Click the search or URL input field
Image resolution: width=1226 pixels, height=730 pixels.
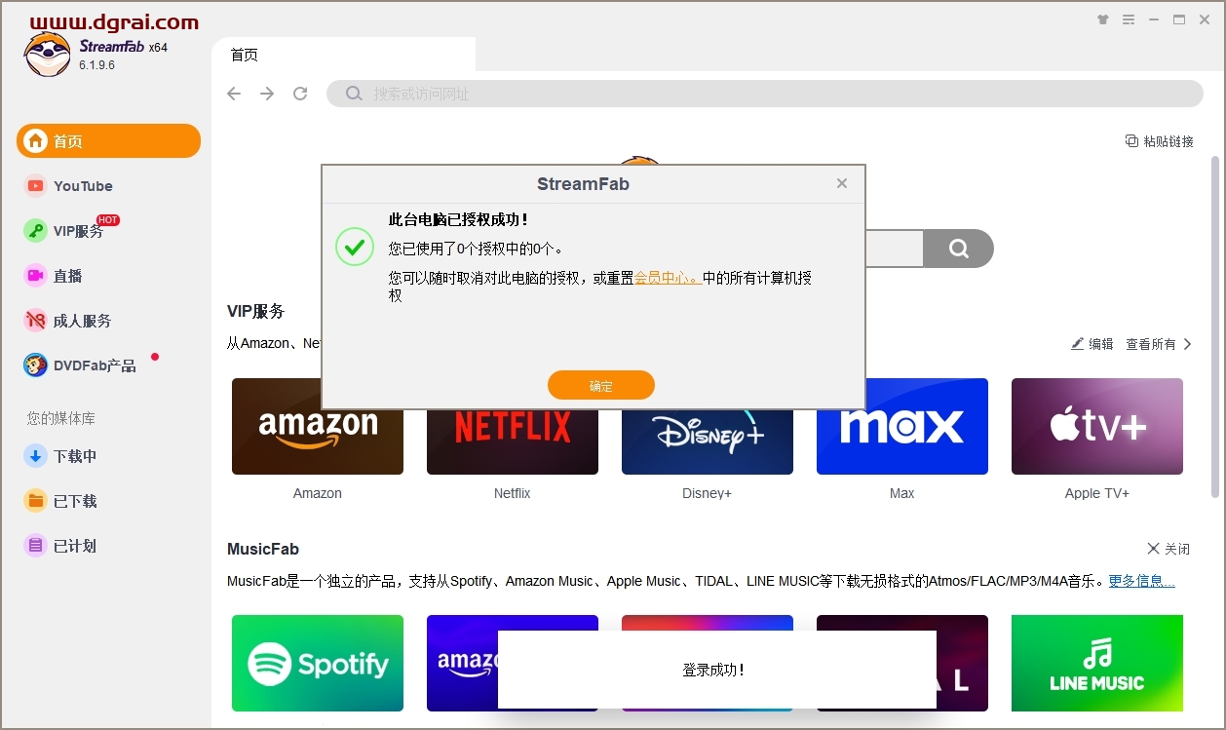682,93
